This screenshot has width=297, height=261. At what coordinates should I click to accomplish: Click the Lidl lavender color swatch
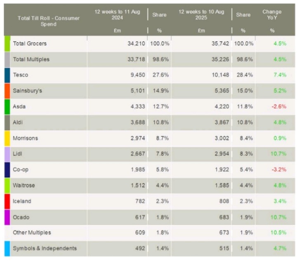(7, 154)
